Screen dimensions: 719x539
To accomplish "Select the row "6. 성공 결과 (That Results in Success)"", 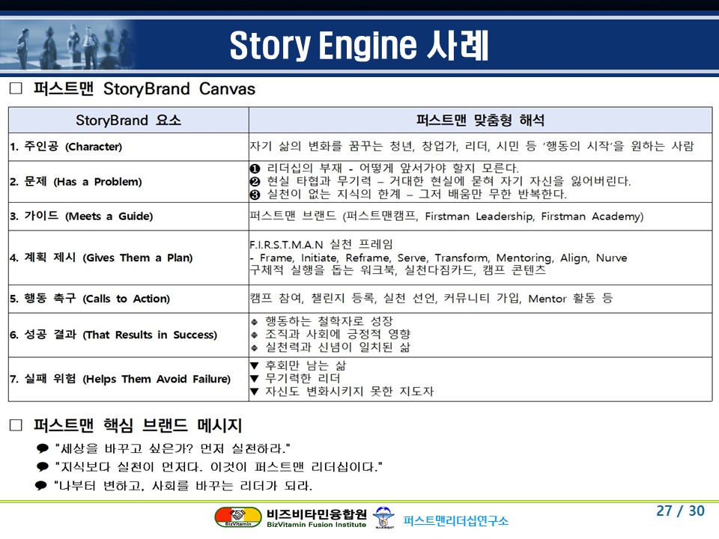I will click(x=360, y=335).
